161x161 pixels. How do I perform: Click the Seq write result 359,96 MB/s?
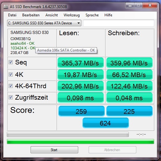129,63
